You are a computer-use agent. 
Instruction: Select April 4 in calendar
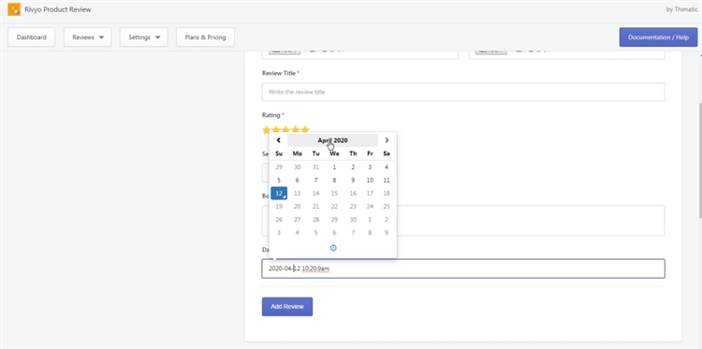coord(387,167)
